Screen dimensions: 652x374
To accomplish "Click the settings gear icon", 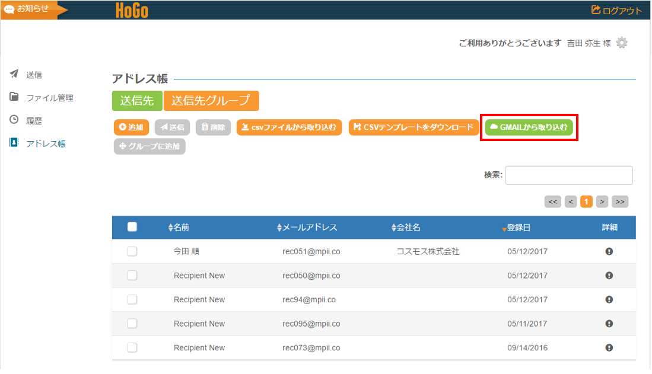I will click(621, 43).
